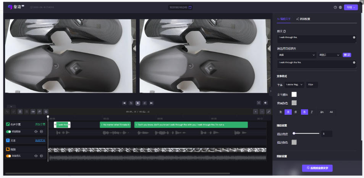Screen dimensions: 364x178
Task: Enable bold text formatting
Action: (x=304, y=112)
